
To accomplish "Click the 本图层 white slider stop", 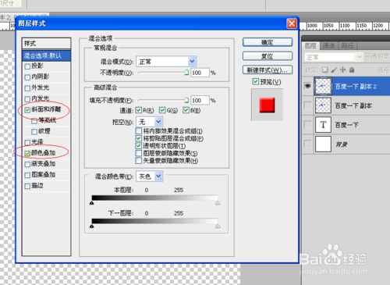I will (218, 203).
